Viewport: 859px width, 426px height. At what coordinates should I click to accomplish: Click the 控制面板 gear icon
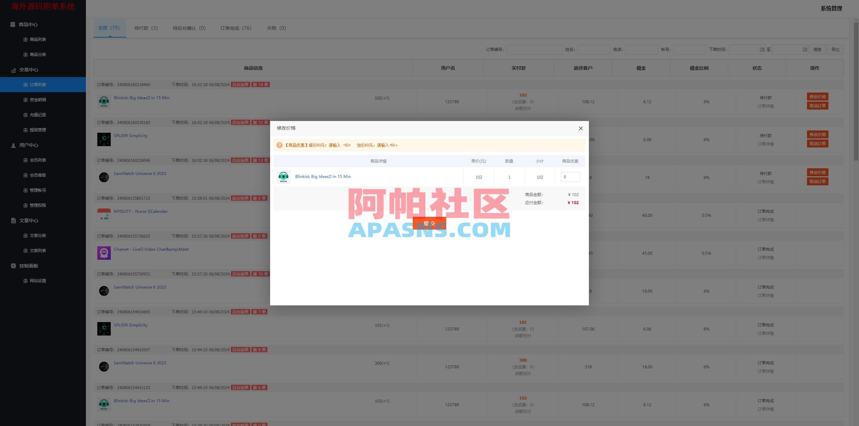click(13, 265)
